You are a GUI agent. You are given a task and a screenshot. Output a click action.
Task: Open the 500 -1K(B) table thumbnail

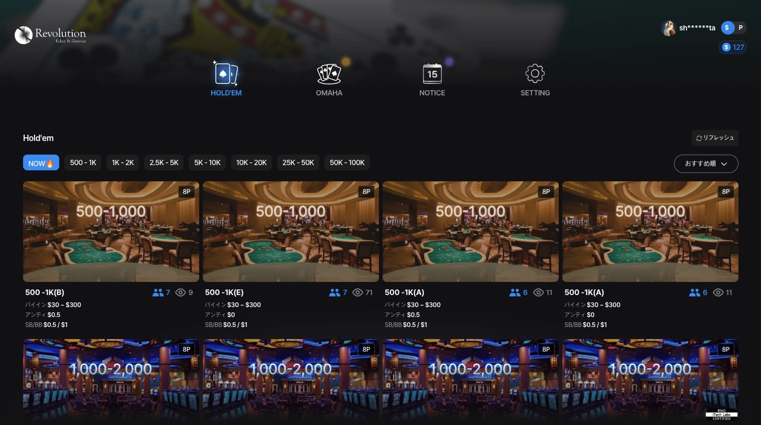click(x=111, y=232)
